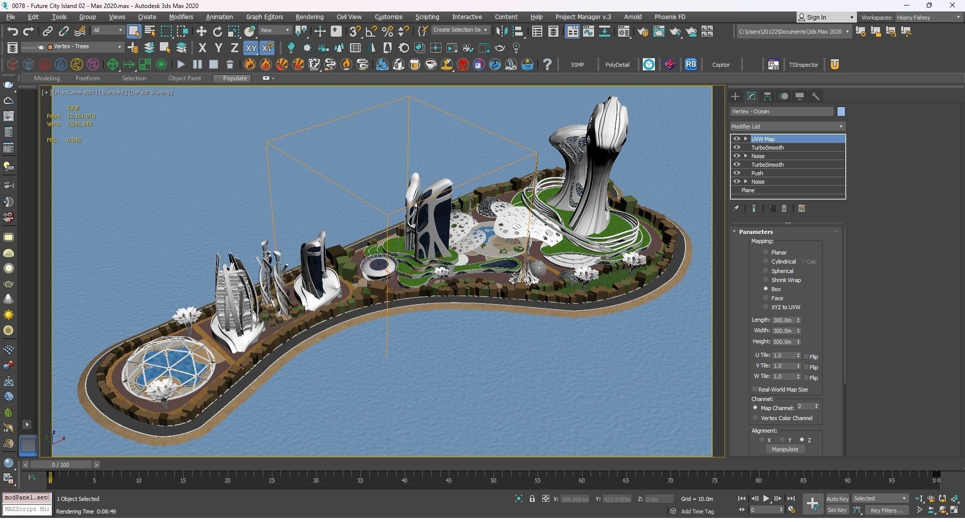
Task: Click the time slider 0 / 100
Action: coord(61,465)
